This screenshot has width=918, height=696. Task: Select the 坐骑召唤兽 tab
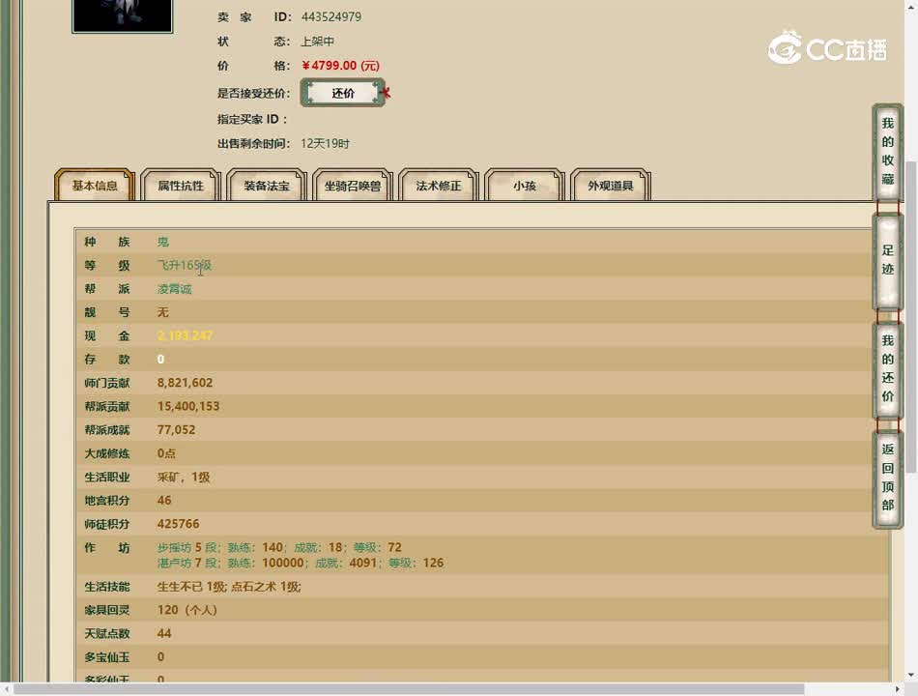352,186
